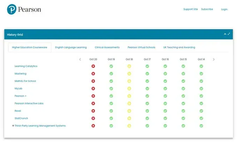The width and height of the screenshot is (237, 144).
Task: Collapse the History Grid panel
Action: coord(225,34)
